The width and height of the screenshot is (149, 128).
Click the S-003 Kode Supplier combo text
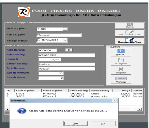(42, 29)
